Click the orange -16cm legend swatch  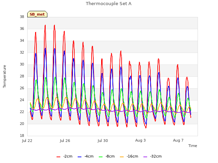[122, 157]
